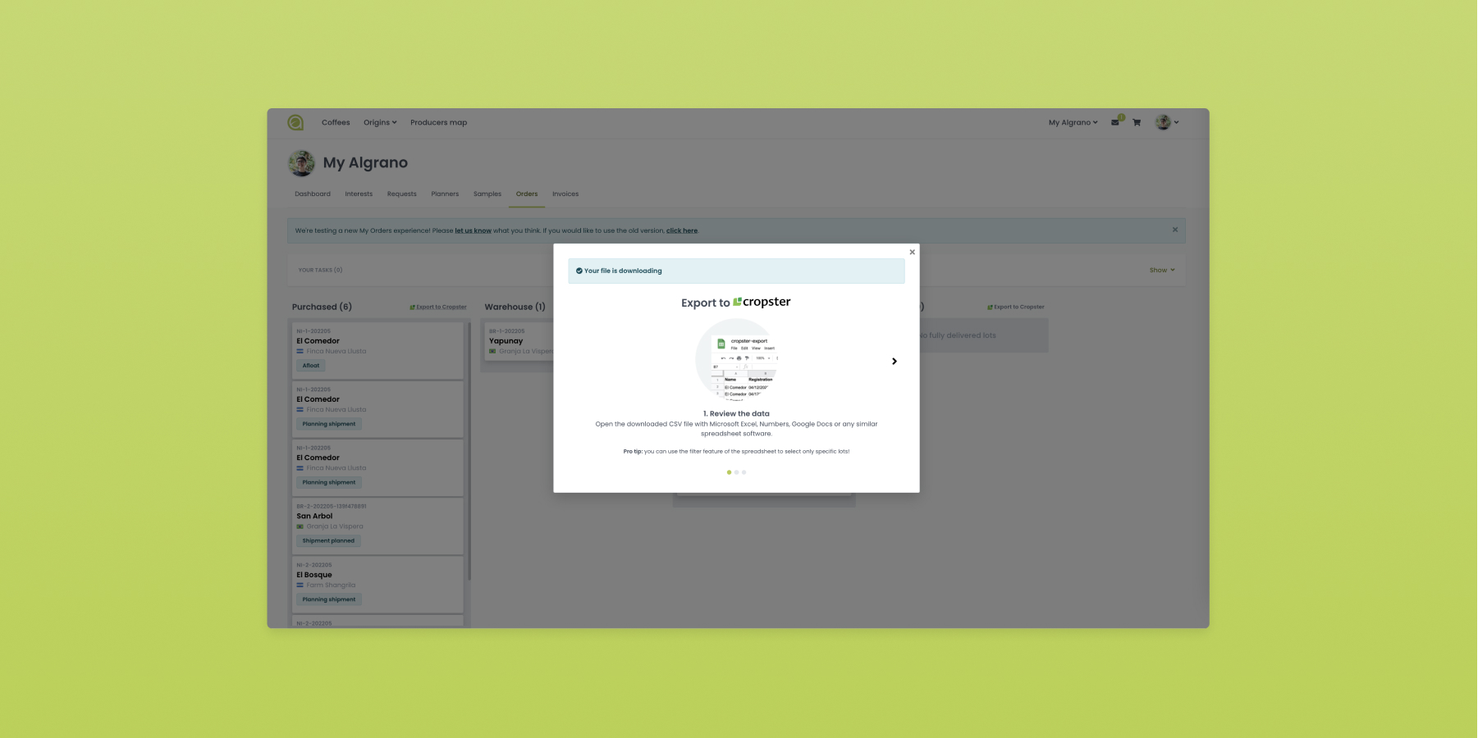The width and height of the screenshot is (1478, 738).
Task: Click the Algrano logo in the navbar
Action: click(295, 123)
